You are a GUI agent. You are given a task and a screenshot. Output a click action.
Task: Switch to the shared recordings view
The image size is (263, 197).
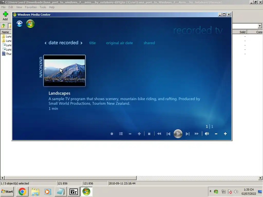[x=149, y=43]
